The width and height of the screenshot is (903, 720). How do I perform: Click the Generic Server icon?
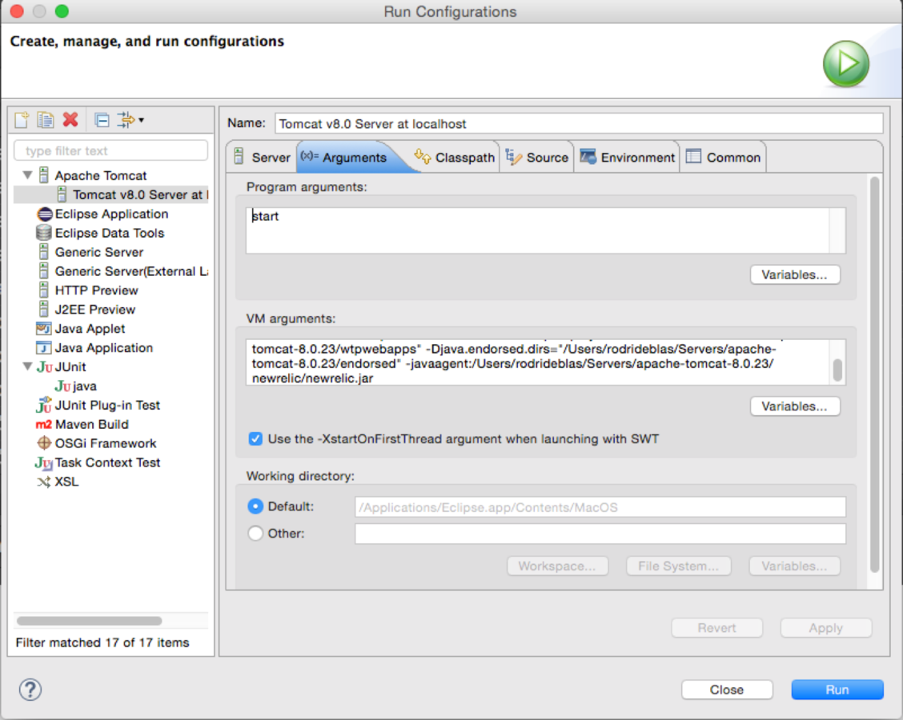(44, 252)
